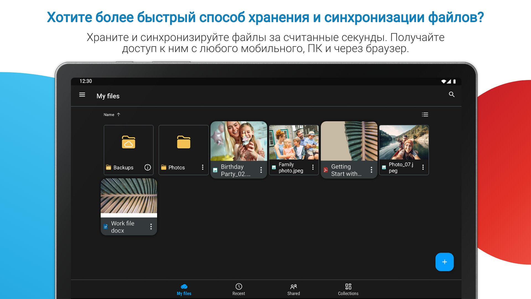The width and height of the screenshot is (531, 299).
Task: Open the hamburger navigation menu
Action: coord(82,95)
